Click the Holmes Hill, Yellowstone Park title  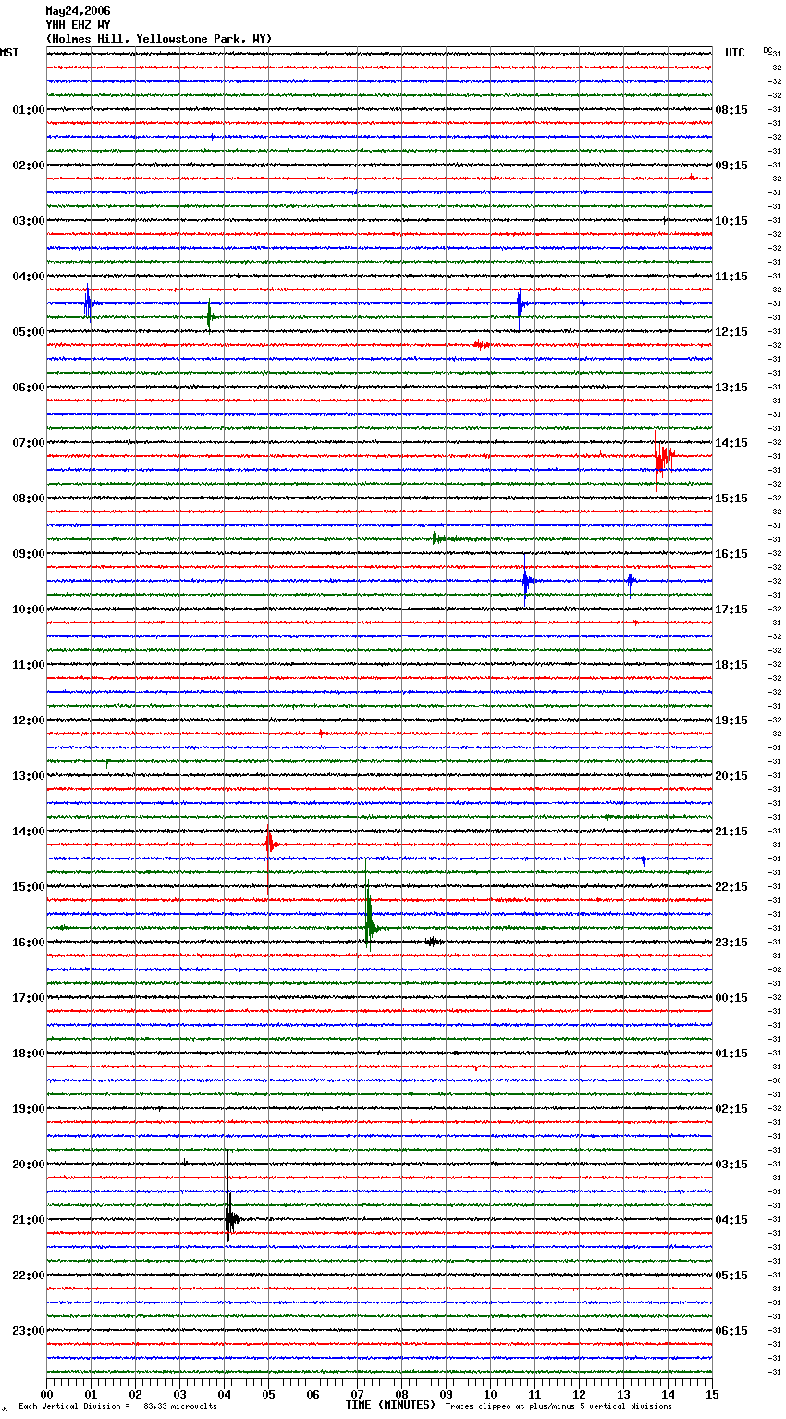159,39
